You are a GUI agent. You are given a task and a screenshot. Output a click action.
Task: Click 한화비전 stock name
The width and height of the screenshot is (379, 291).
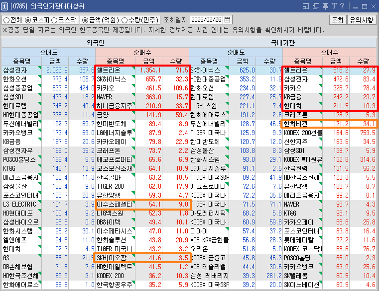click(x=295, y=124)
